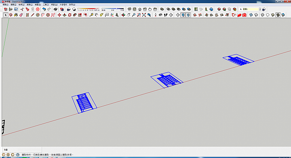Open the Model Info icon
Viewport: 291px width, 158px height.
(62, 9)
